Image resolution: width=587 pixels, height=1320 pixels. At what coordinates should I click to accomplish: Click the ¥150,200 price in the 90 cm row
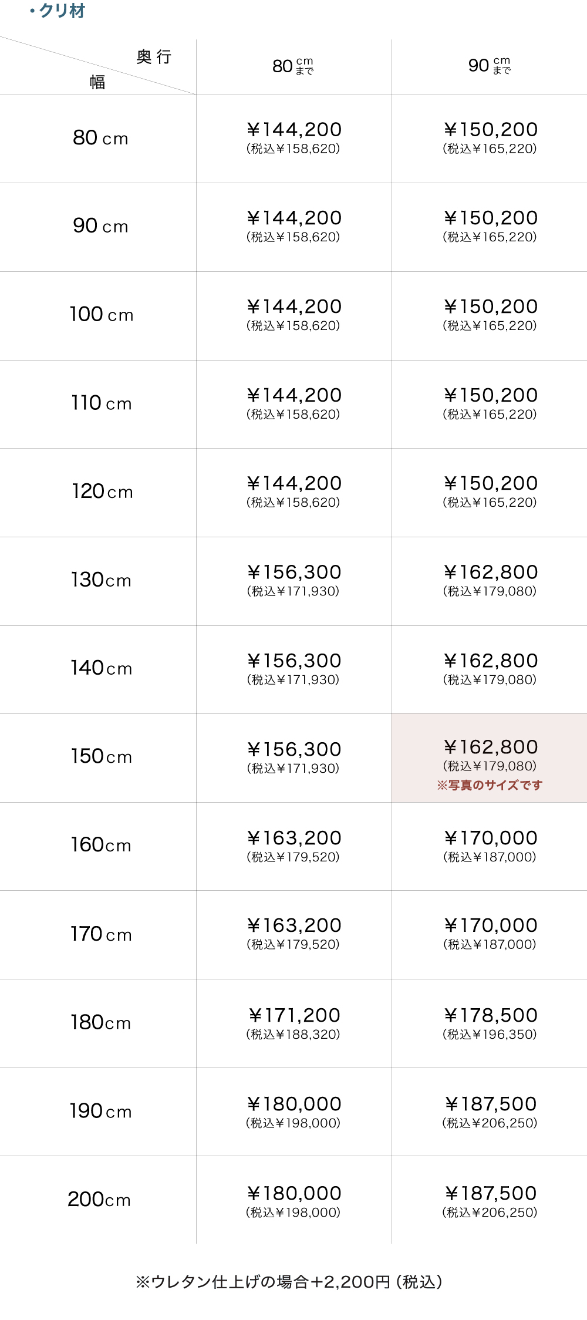pos(491,218)
